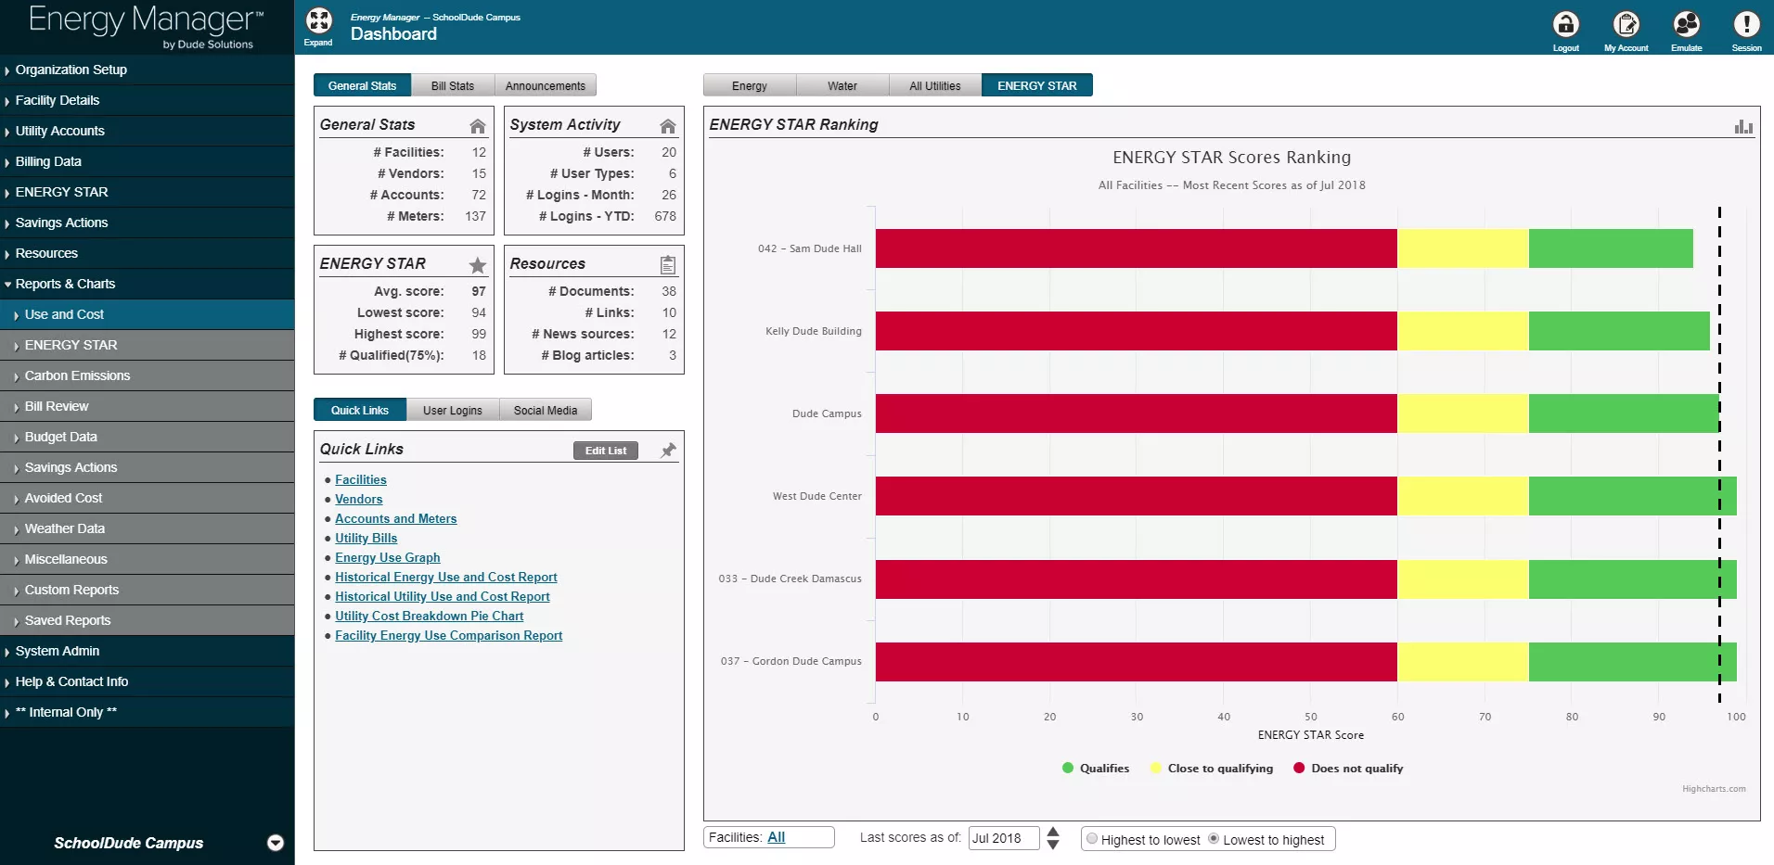Open the Energy Use Graph link
This screenshot has height=865, width=1774.
(x=387, y=557)
